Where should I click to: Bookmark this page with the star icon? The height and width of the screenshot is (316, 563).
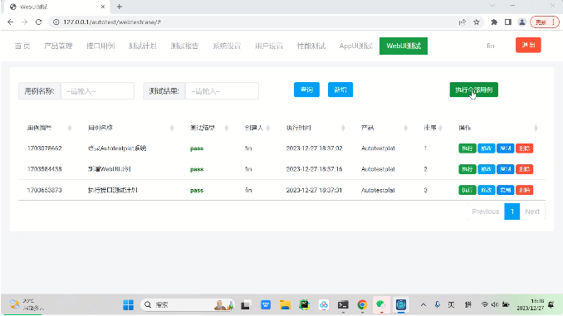tap(477, 22)
